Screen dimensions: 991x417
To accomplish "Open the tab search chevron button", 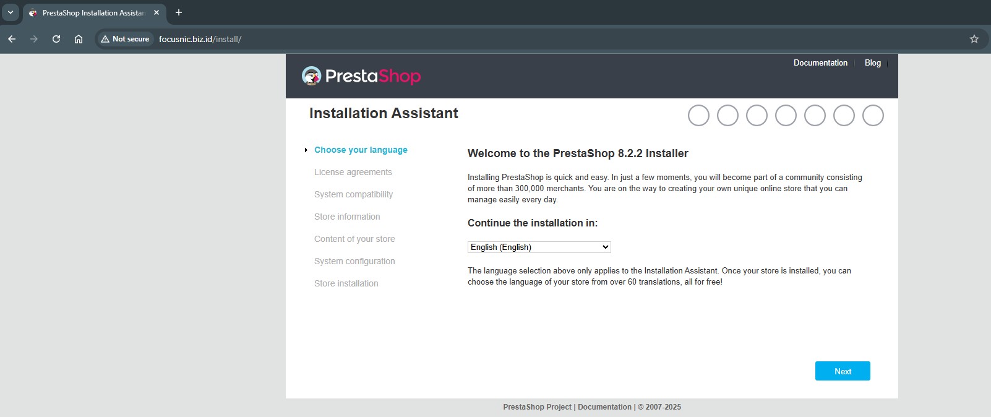I will coord(11,12).
